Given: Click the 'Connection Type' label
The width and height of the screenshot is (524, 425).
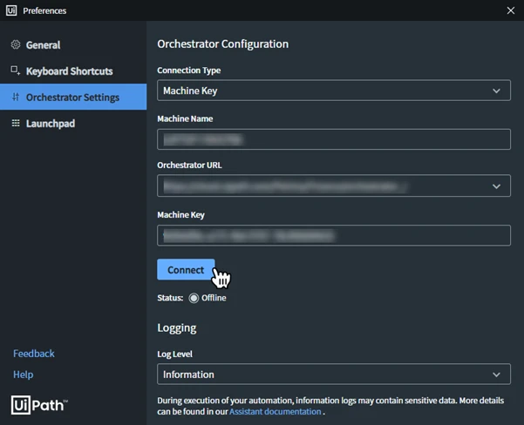Looking at the screenshot, I should (x=189, y=71).
